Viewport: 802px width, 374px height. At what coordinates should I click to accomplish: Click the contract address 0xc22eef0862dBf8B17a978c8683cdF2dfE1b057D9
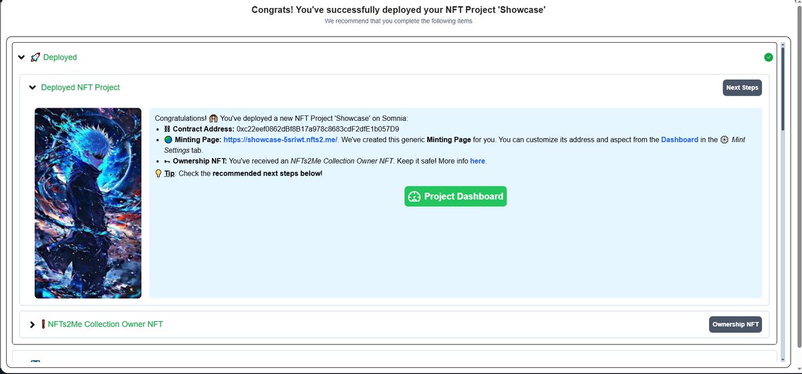[317, 129]
